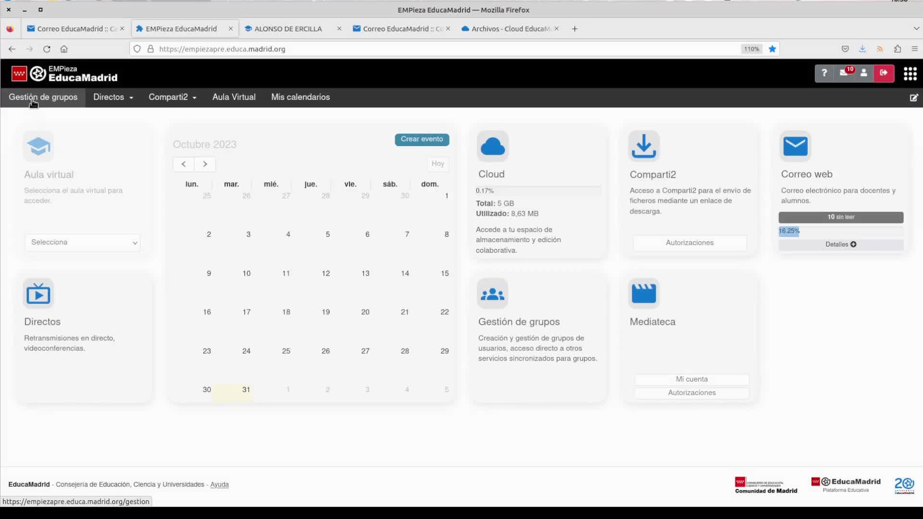Open the Selecciona aula virtual dropdown
The height and width of the screenshot is (519, 923).
coord(83,242)
